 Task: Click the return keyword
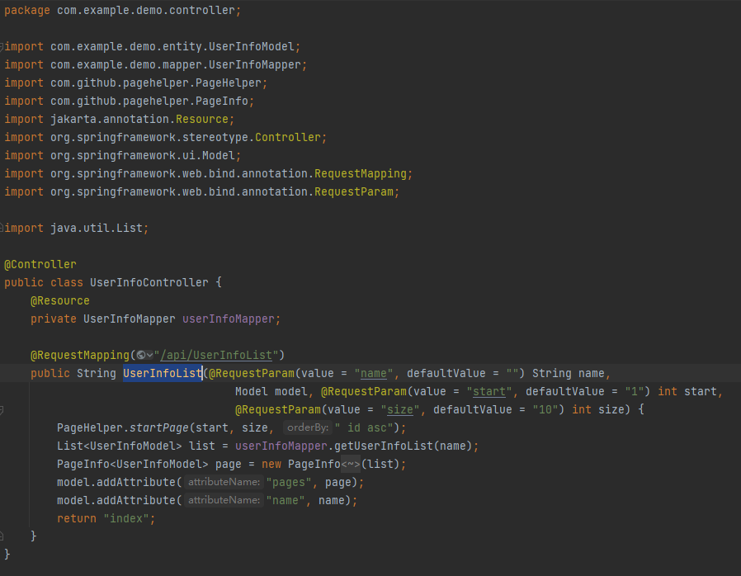(x=77, y=519)
